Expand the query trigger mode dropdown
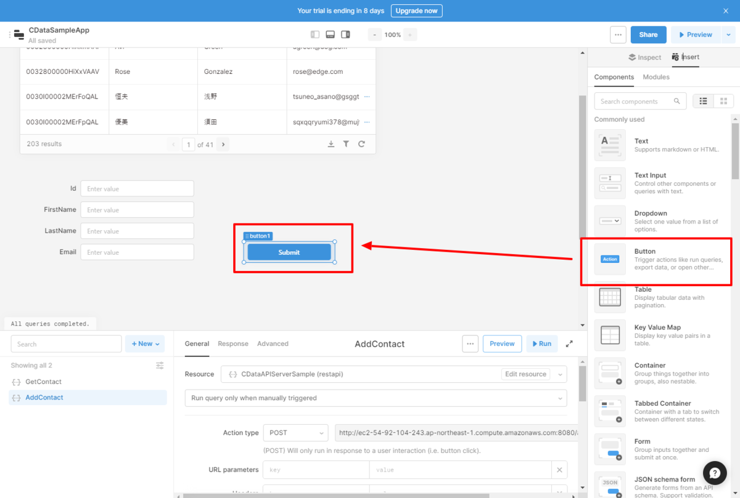This screenshot has height=498, width=740. tap(376, 398)
